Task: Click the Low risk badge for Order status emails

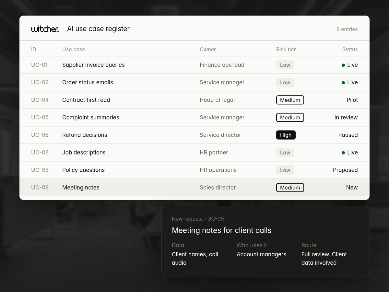Action: pos(285,82)
